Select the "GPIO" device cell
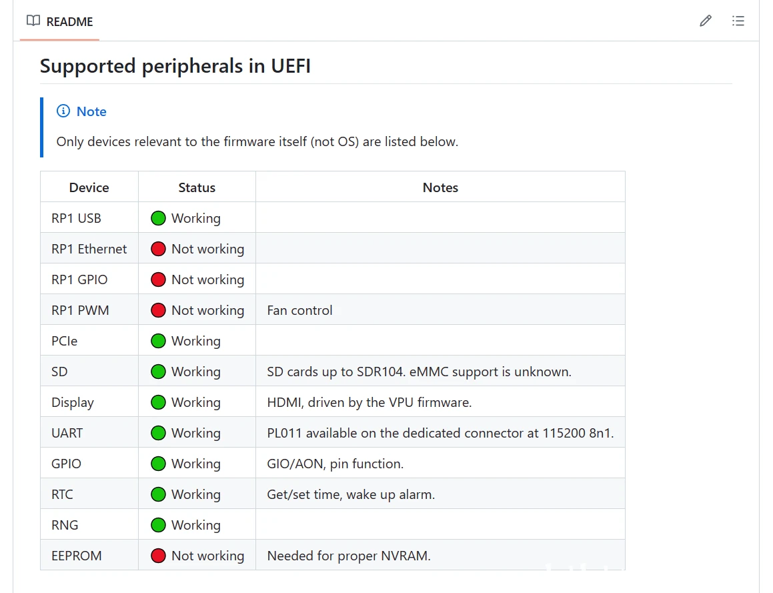The height and width of the screenshot is (593, 773). [89, 464]
